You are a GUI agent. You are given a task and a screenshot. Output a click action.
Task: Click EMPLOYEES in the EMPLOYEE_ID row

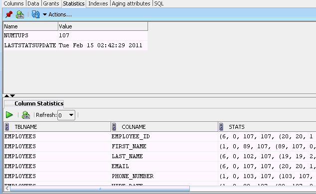[x=57, y=136]
